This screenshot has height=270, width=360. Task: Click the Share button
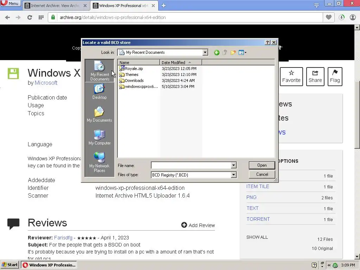[x=315, y=76]
